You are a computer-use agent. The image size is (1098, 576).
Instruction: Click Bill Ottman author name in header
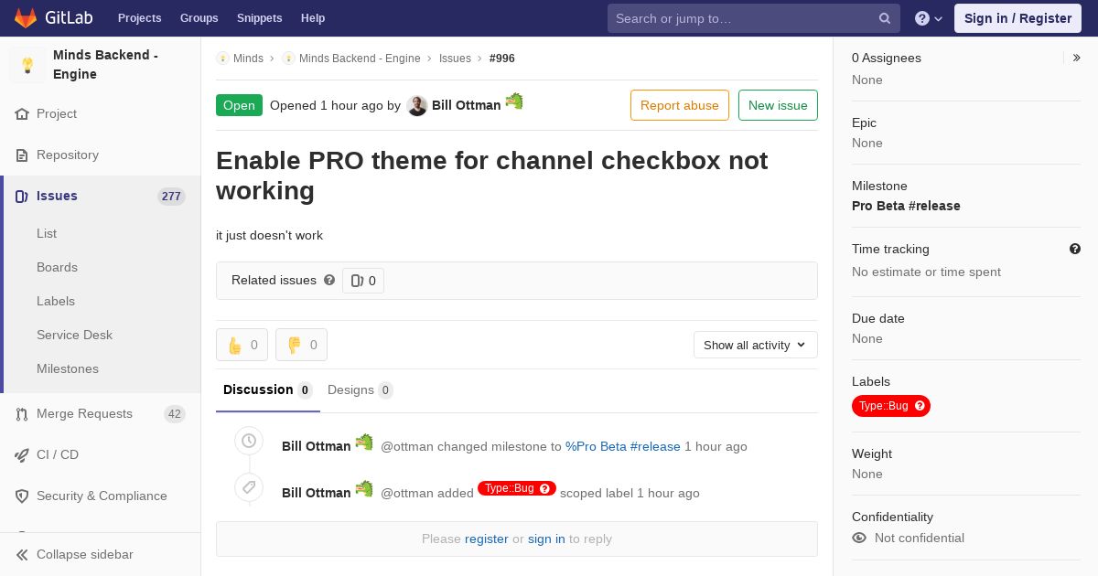(x=467, y=105)
